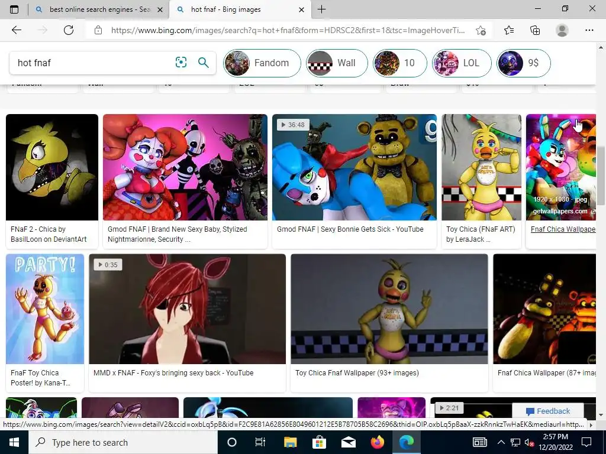Open the Collections icon
606x454 pixels.
click(535, 30)
